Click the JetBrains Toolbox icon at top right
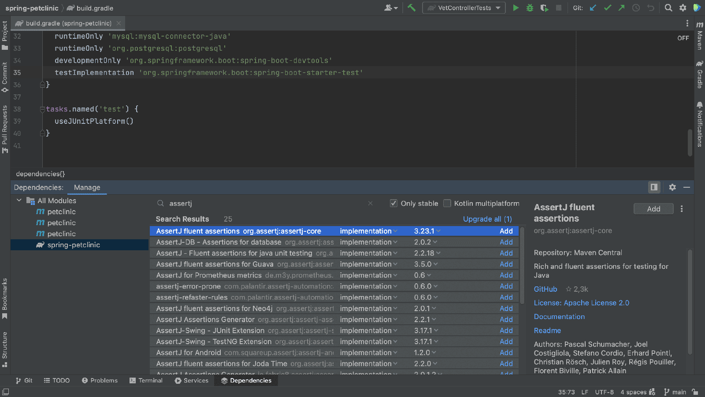This screenshot has height=397, width=705. [x=697, y=7]
